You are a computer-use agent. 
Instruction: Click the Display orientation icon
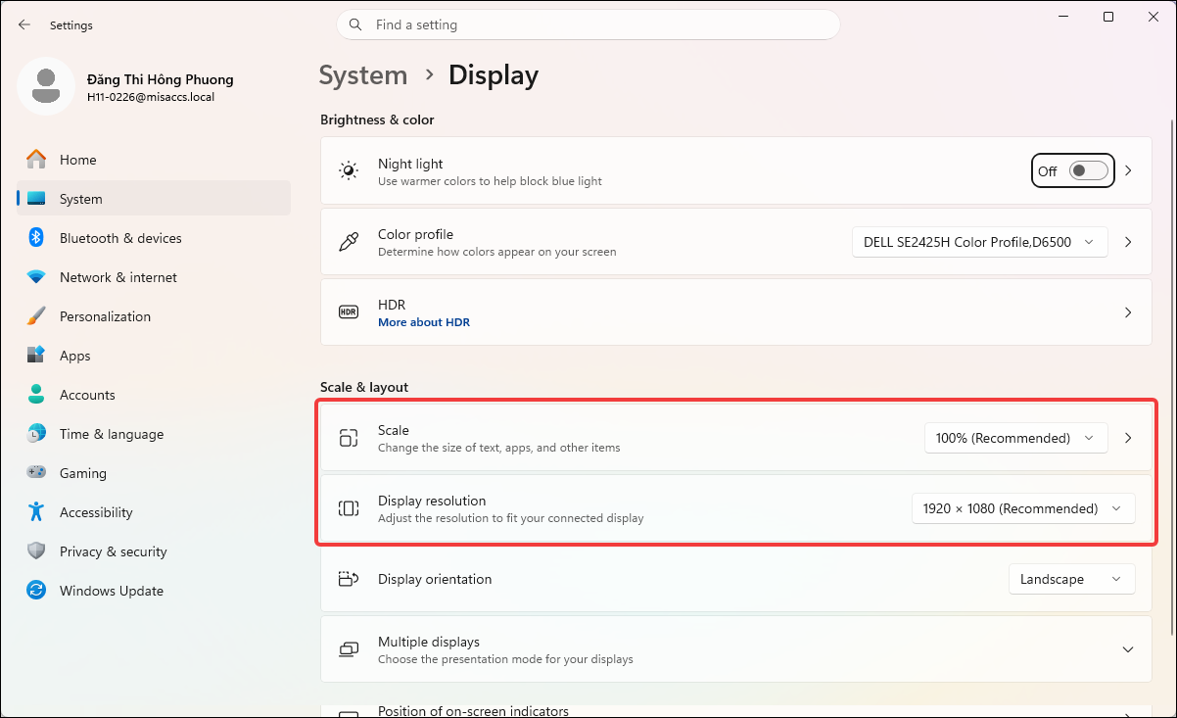[349, 579]
